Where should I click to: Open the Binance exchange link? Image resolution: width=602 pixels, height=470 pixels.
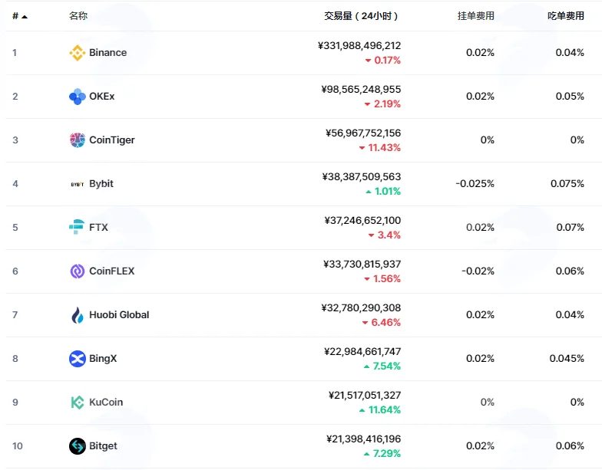(107, 52)
